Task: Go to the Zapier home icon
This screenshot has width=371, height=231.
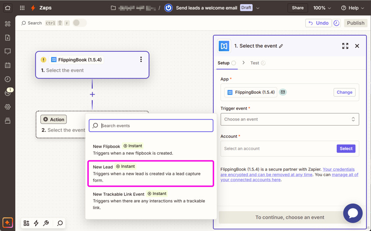Action: (x=7, y=8)
